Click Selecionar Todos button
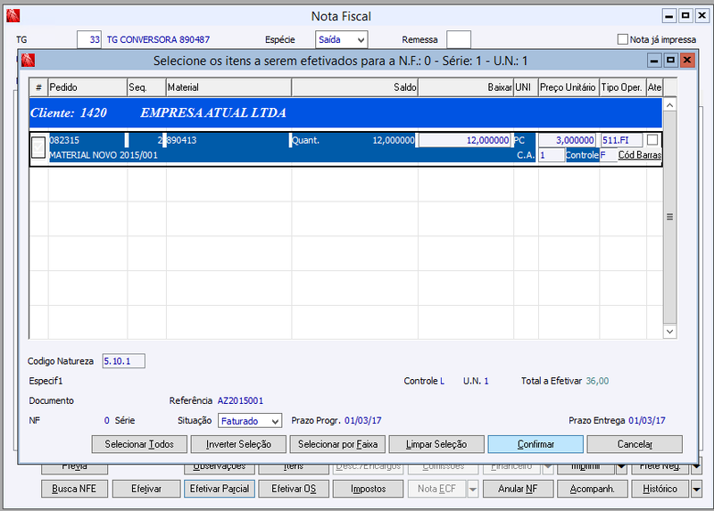The image size is (714, 511). click(x=139, y=444)
